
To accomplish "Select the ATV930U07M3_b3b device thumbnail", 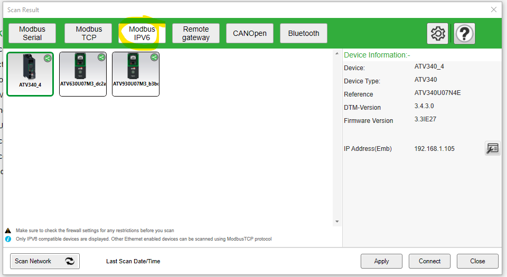I will tap(136, 74).
